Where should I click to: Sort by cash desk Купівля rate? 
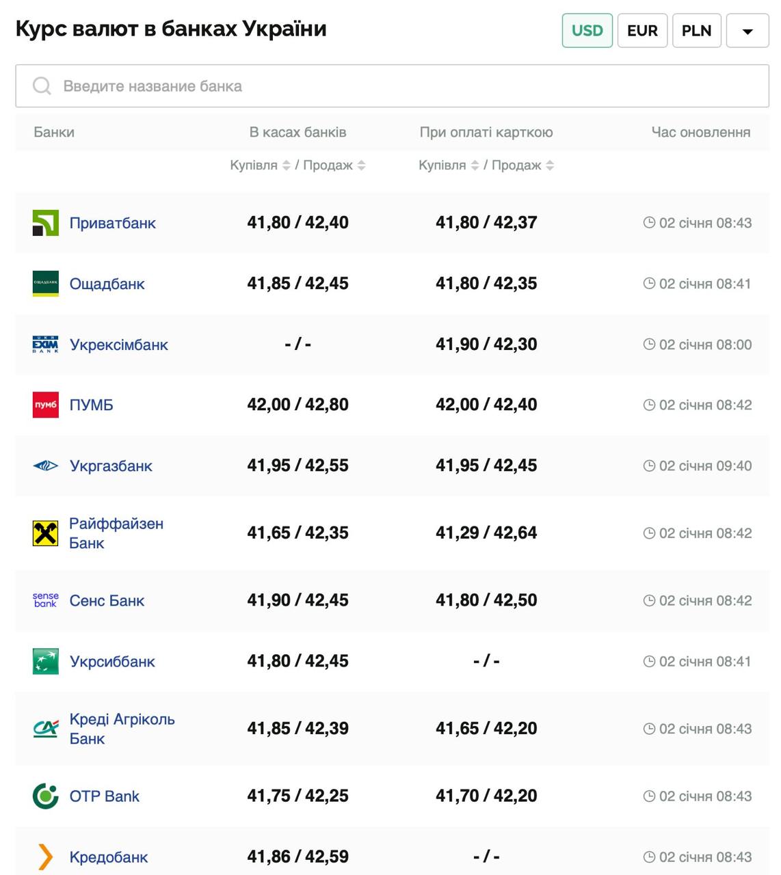(x=287, y=165)
